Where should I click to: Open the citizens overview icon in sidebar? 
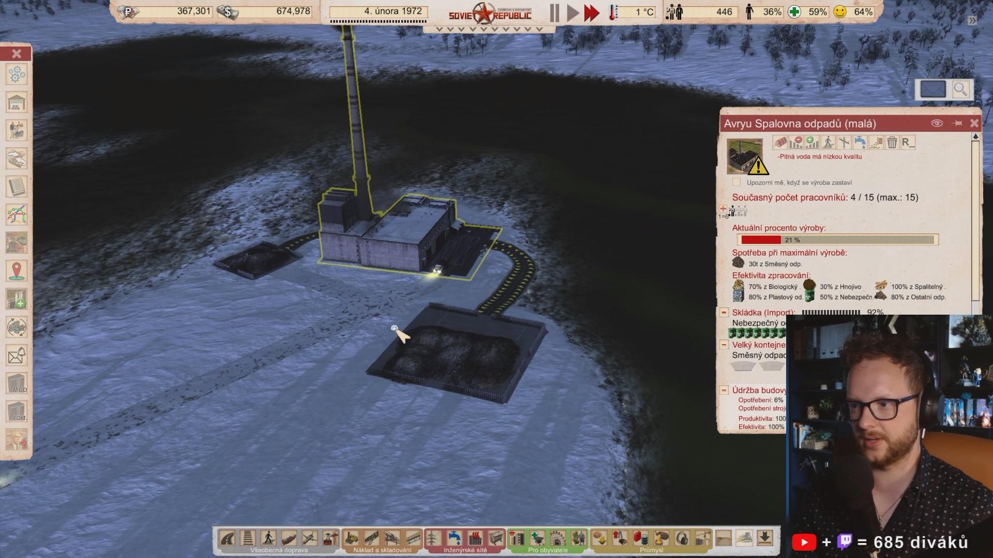16,130
